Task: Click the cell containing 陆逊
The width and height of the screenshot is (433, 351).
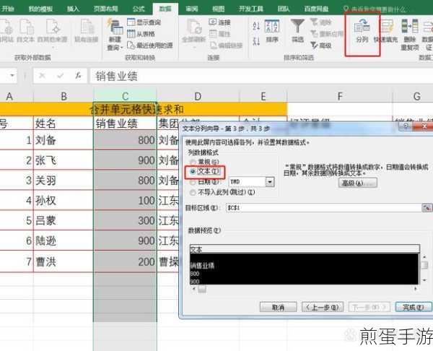Action: (x=64, y=240)
